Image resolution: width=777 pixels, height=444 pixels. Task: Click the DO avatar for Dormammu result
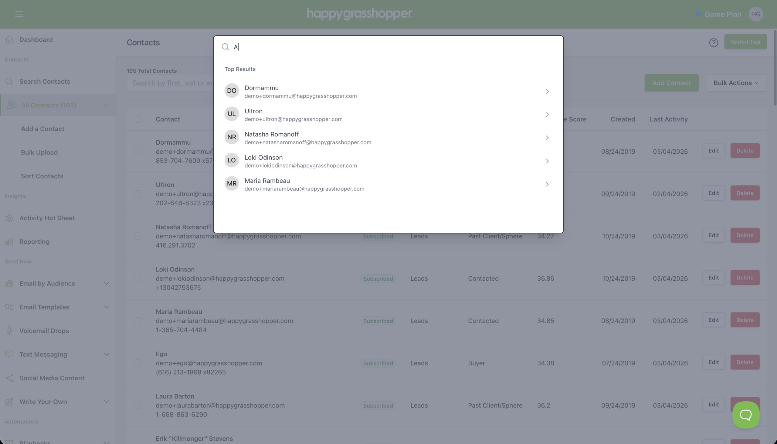231,91
